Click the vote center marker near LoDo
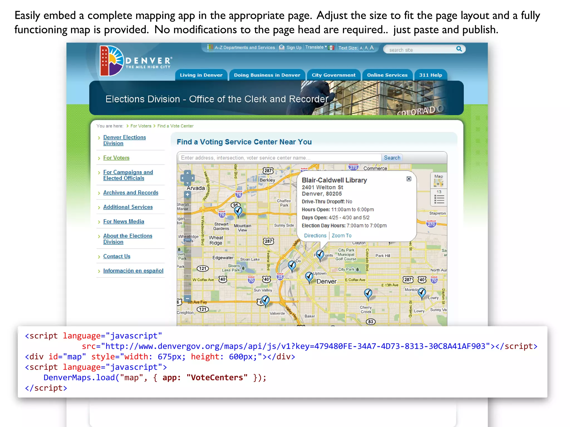The width and height of the screenshot is (570, 427). (292, 266)
